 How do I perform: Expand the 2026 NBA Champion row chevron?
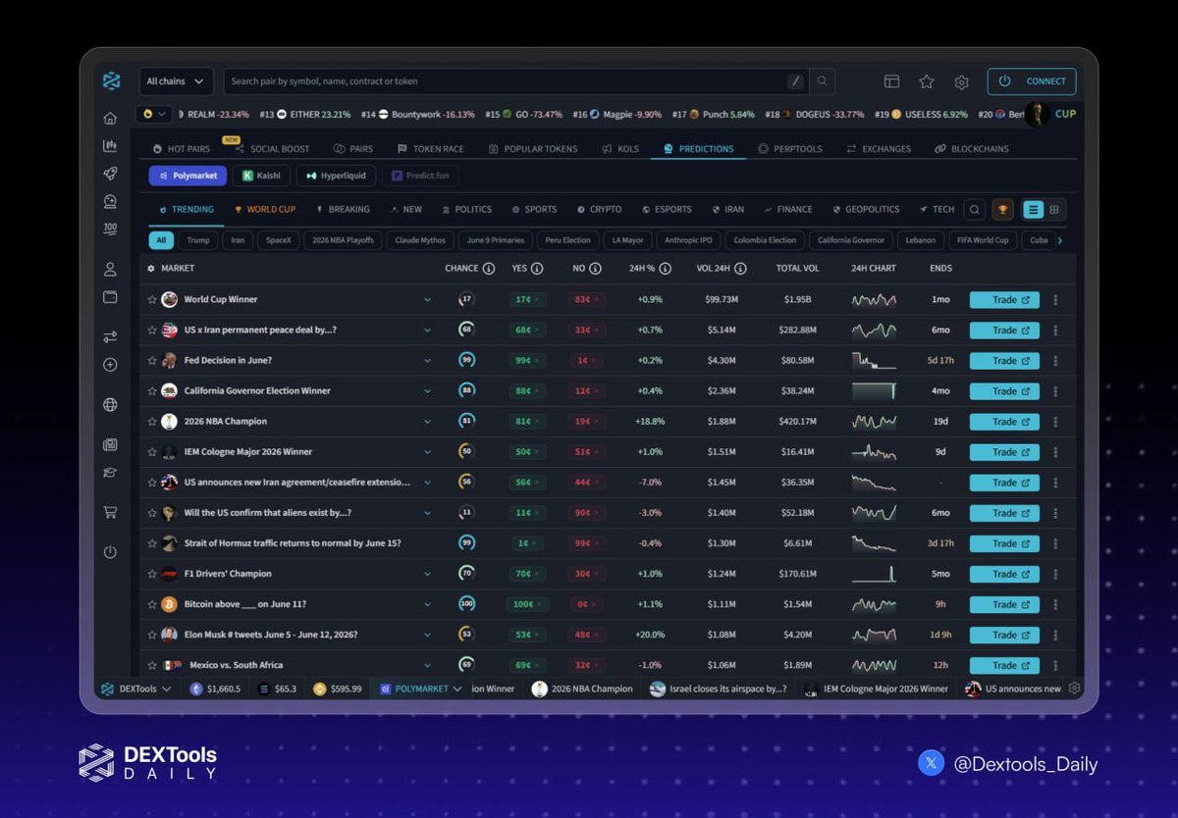(427, 422)
